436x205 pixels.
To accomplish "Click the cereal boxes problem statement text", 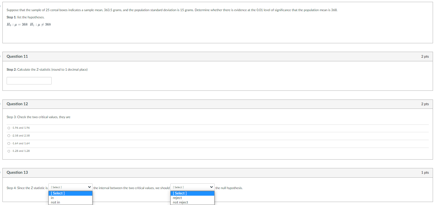I will [x=172, y=10].
